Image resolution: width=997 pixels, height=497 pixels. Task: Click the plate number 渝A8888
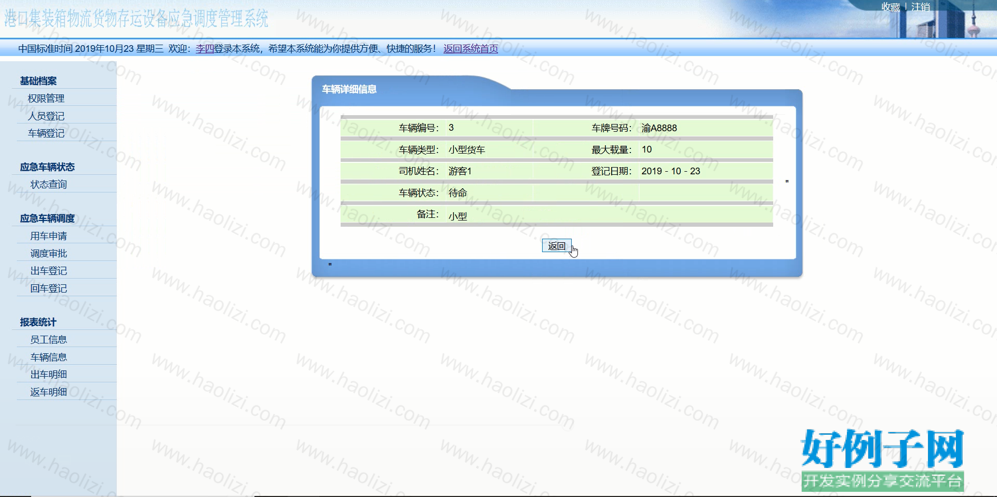click(x=659, y=128)
